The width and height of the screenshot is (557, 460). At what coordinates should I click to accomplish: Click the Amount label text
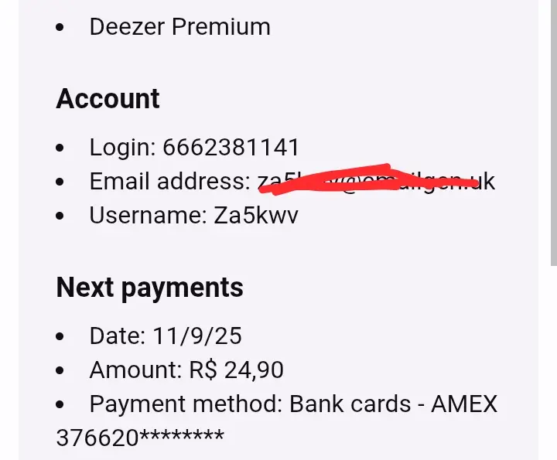pyautogui.click(x=135, y=370)
